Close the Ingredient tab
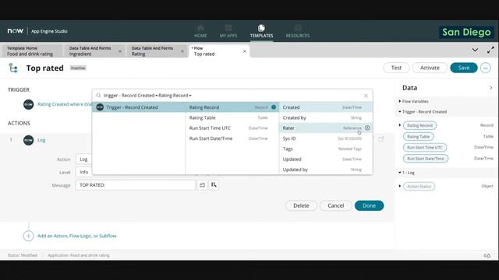 click(x=120, y=51)
